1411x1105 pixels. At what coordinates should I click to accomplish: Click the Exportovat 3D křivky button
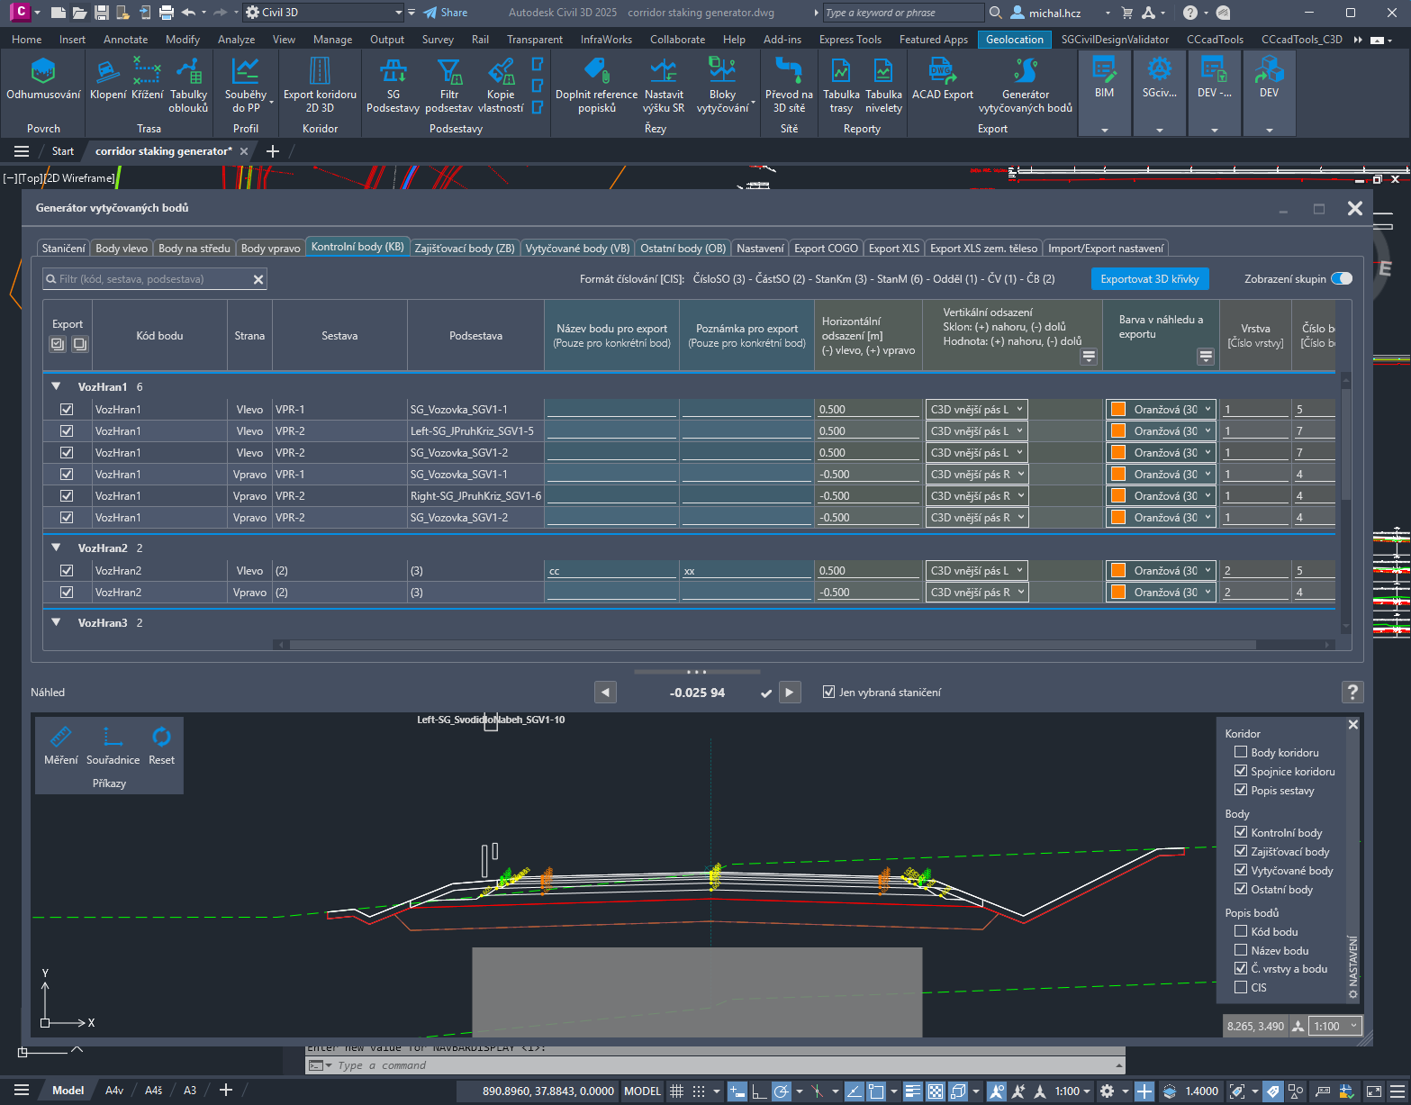tap(1149, 279)
